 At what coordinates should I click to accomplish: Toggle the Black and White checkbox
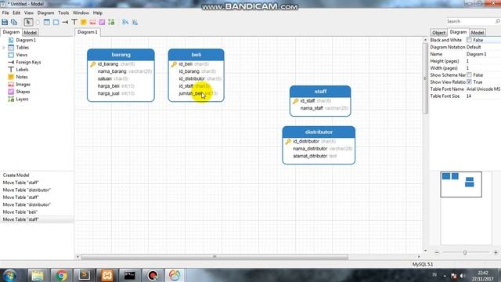pyautogui.click(x=469, y=40)
